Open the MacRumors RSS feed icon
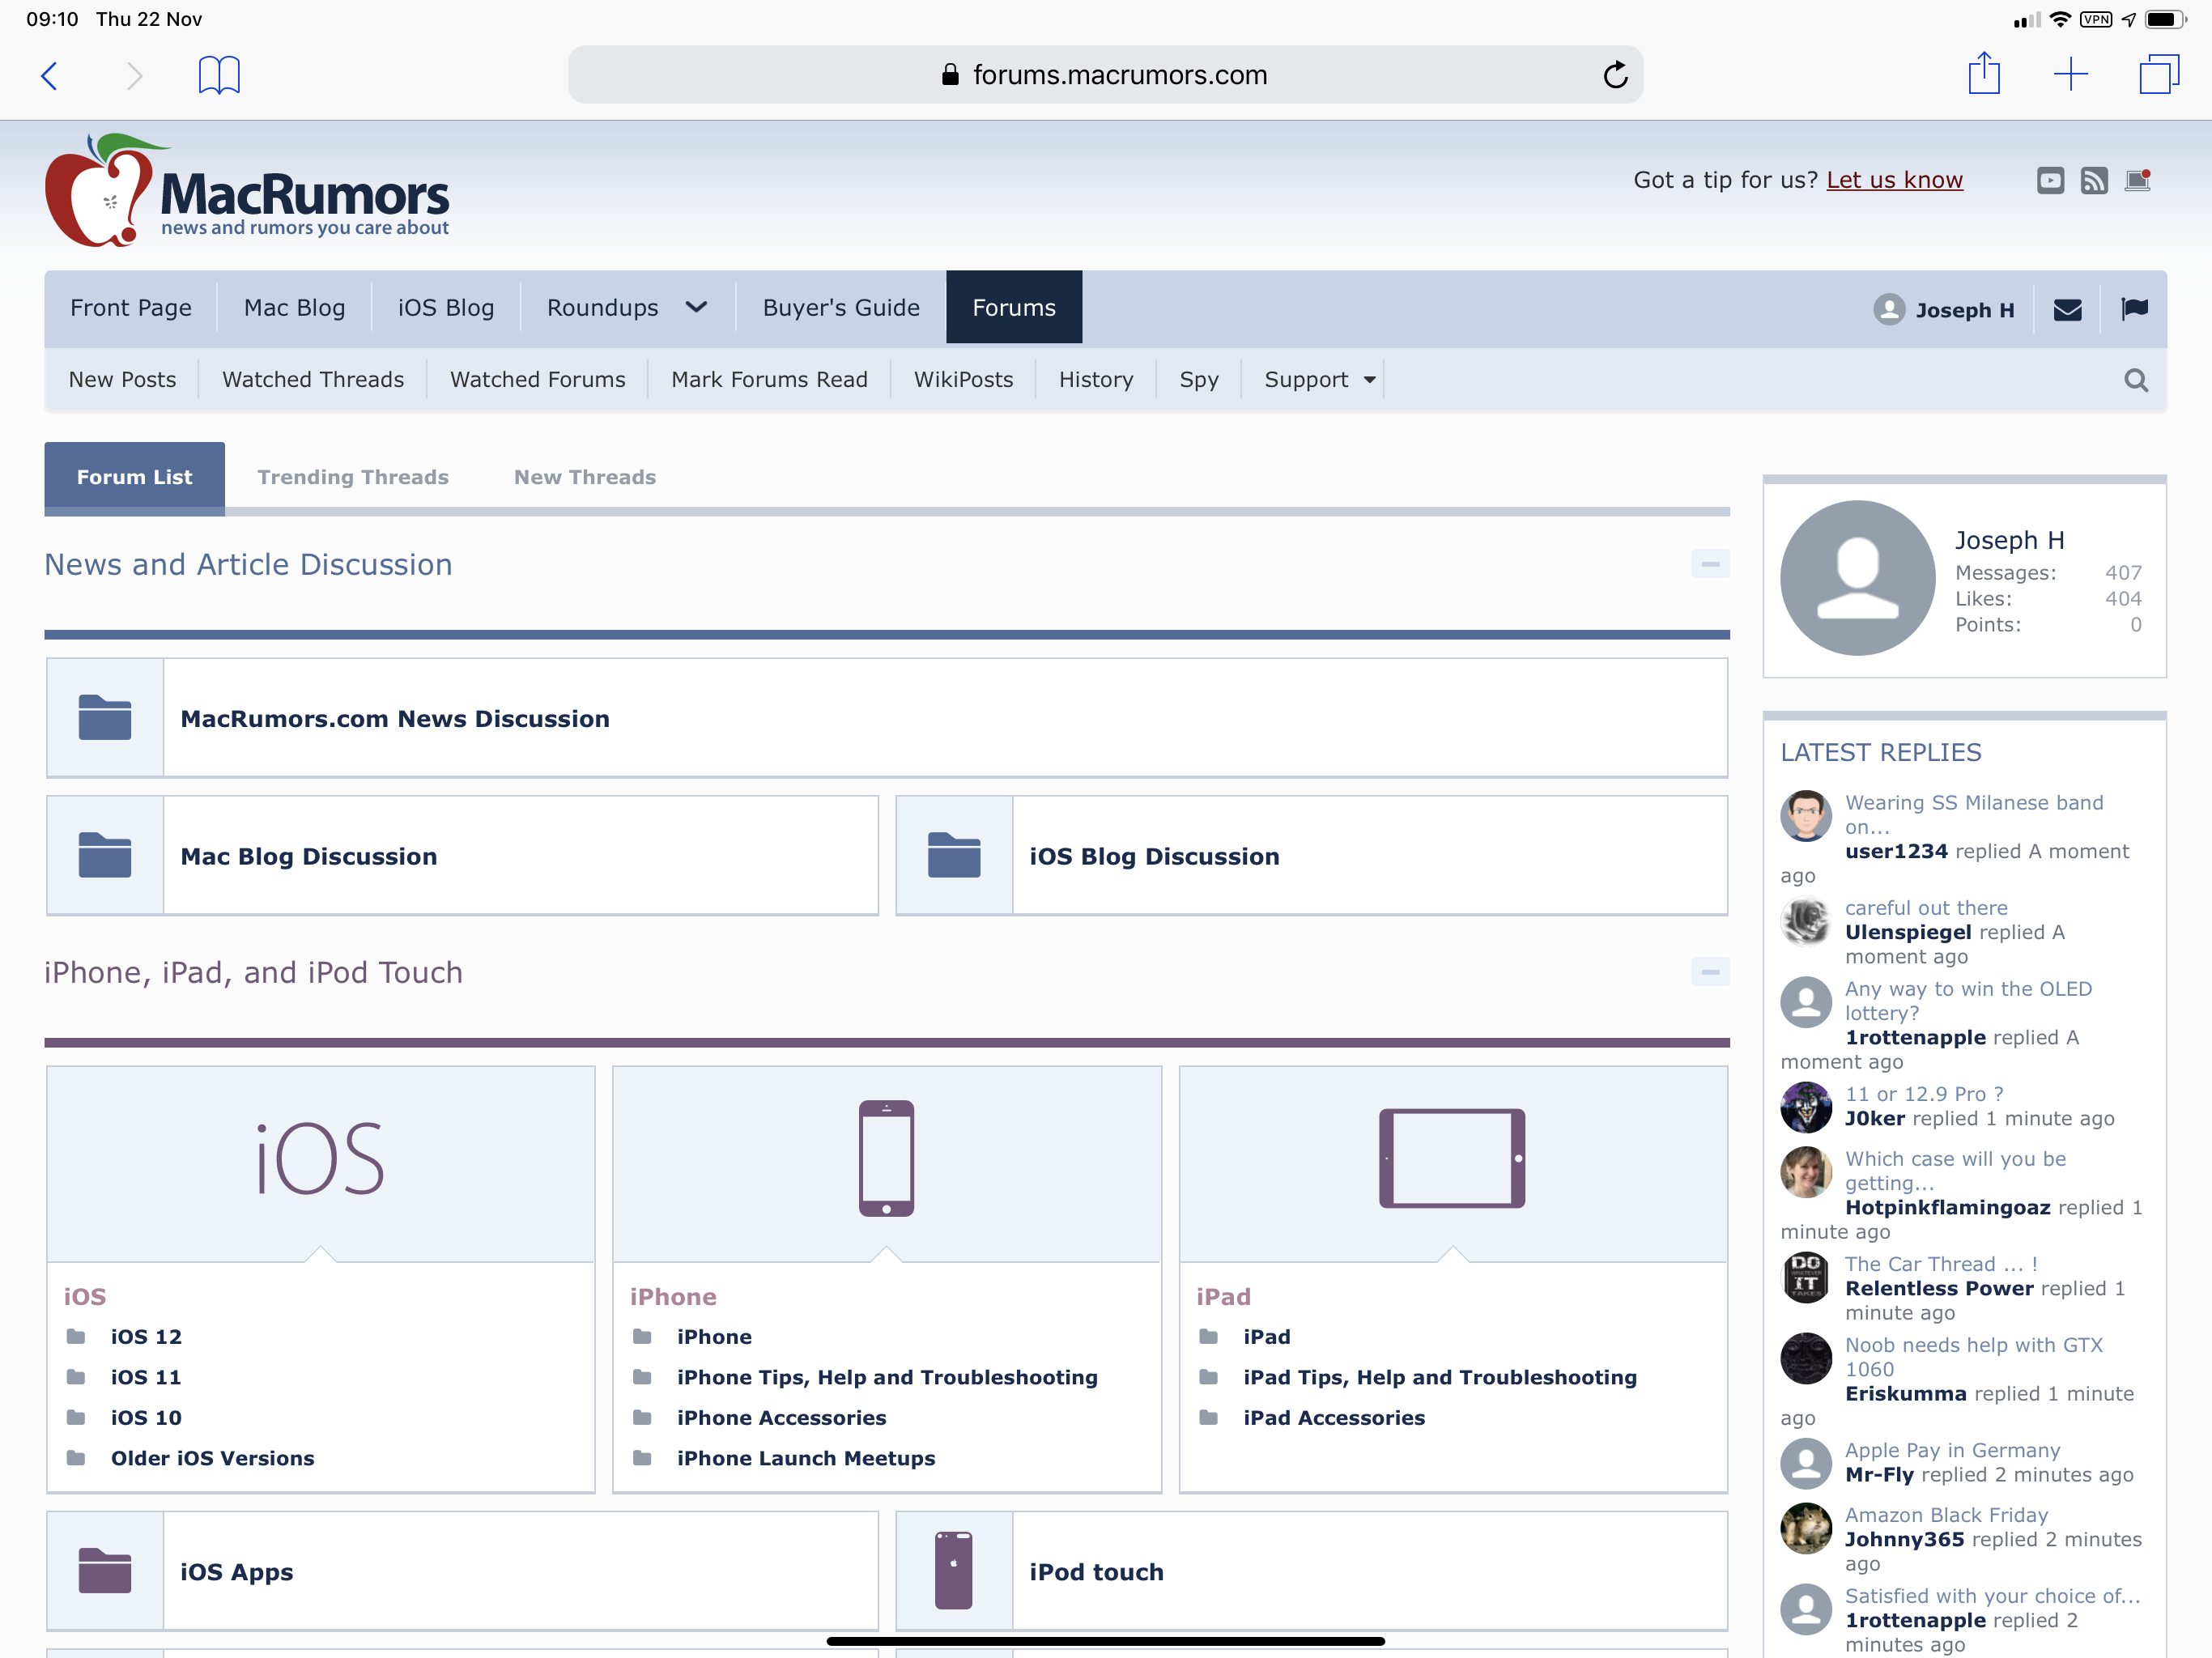 click(x=2094, y=180)
